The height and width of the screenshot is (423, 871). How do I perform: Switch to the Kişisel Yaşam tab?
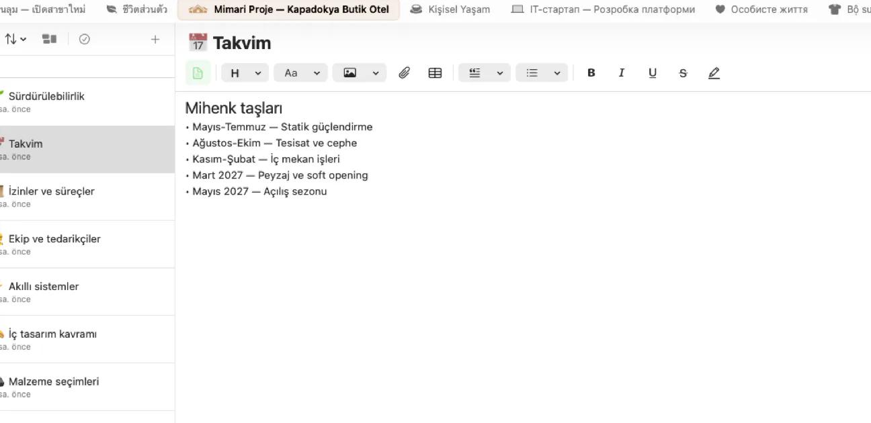tap(451, 9)
